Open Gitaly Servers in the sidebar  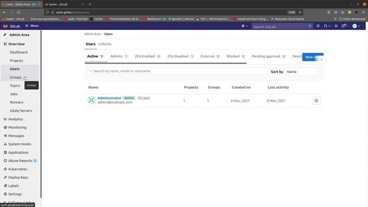(21, 110)
